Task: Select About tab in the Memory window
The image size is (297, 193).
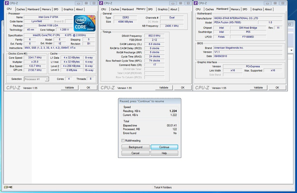Action: coord(174,9)
